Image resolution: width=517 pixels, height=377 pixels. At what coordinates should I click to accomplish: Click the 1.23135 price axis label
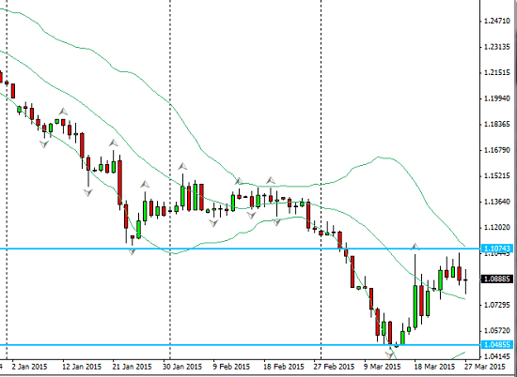[497, 47]
